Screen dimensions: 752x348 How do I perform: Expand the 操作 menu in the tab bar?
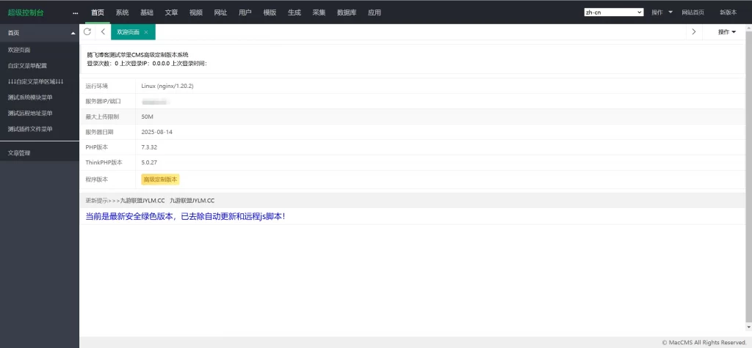[726, 32]
